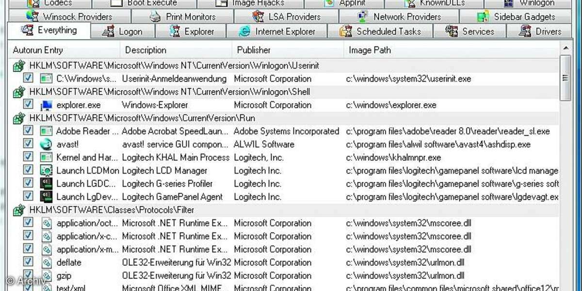Screen dimensions: 582x291
Task: Click the deflate urlmon entry icon
Action: (46, 262)
